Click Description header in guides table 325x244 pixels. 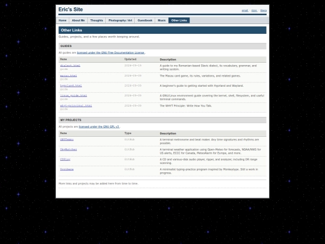pos(168,60)
